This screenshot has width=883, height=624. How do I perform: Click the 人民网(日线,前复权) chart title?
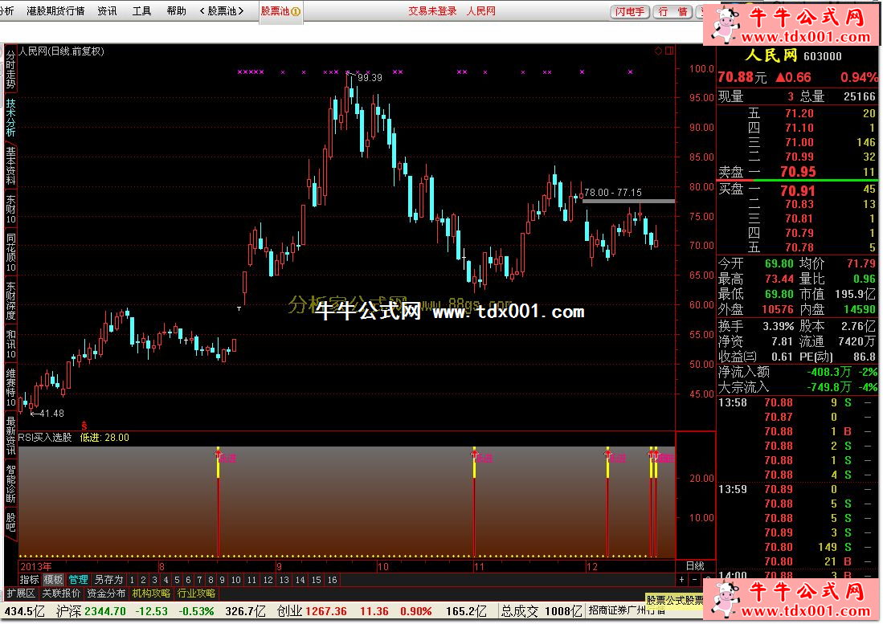(61, 51)
